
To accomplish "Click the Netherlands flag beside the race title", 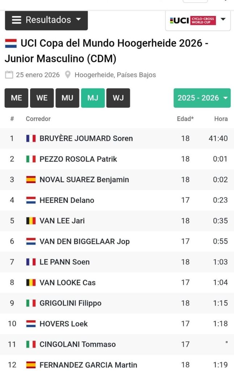I will (x=11, y=43).
